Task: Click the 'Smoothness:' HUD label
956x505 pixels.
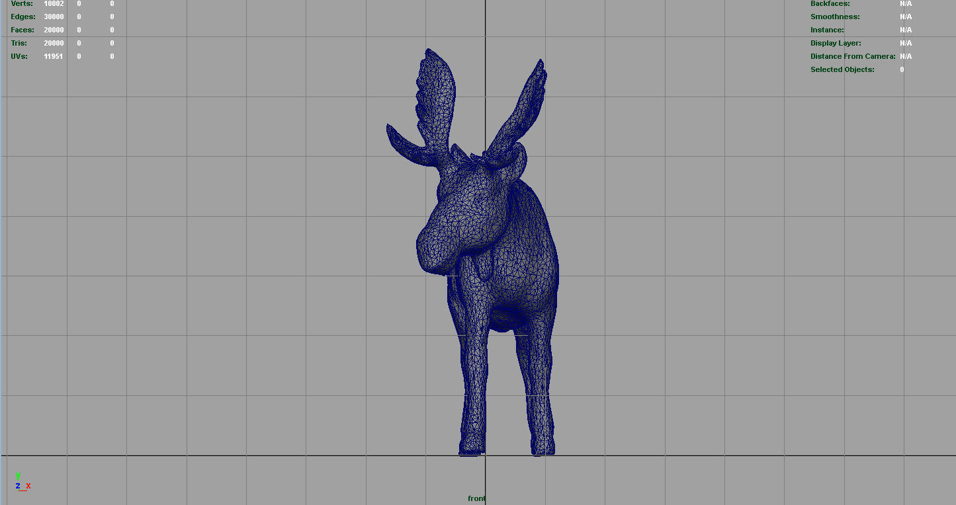Action: (x=835, y=17)
